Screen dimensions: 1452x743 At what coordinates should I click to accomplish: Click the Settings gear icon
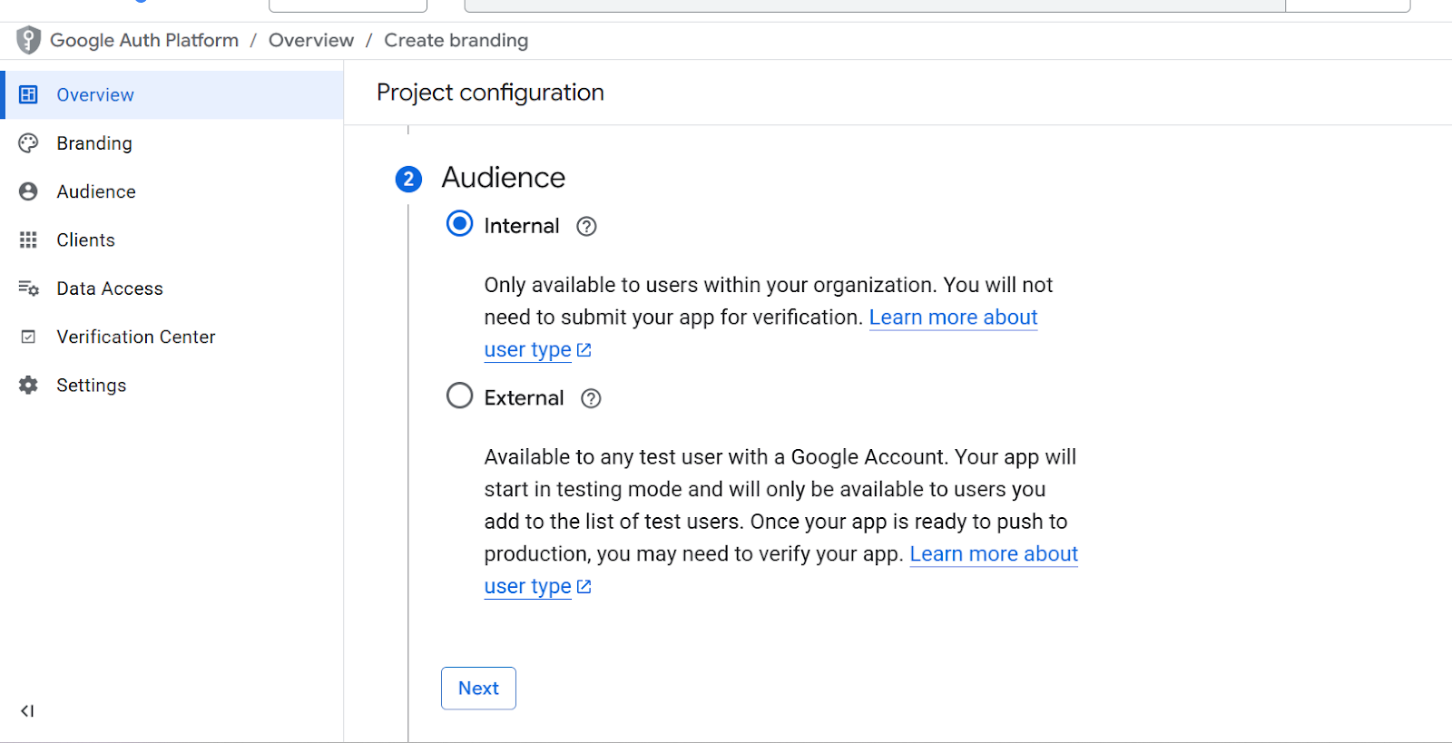pyautogui.click(x=29, y=385)
